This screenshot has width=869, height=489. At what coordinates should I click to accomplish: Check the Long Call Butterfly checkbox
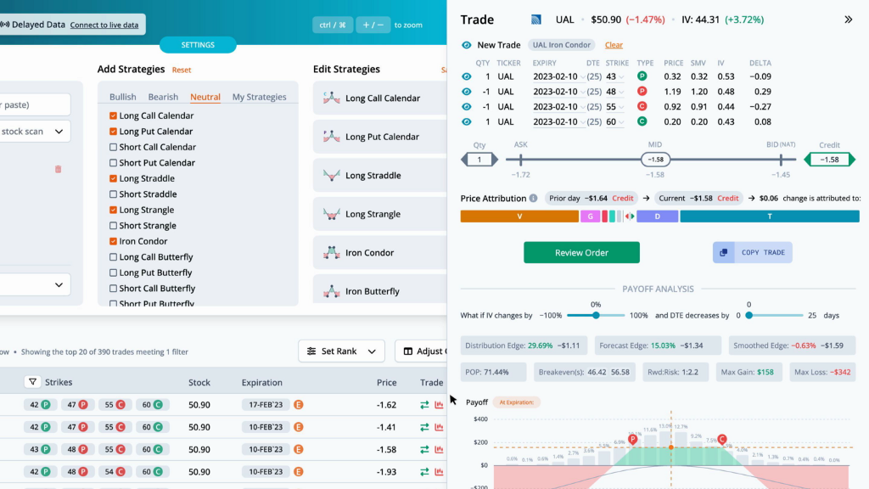(113, 256)
